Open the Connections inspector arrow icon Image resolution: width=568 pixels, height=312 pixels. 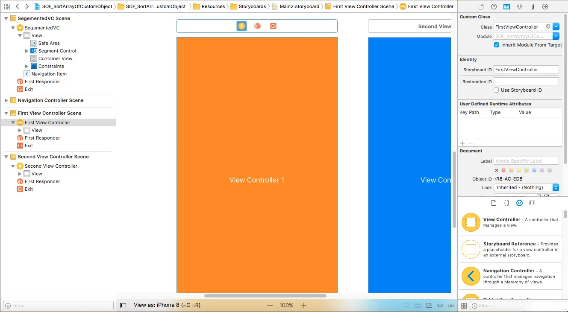click(x=545, y=7)
